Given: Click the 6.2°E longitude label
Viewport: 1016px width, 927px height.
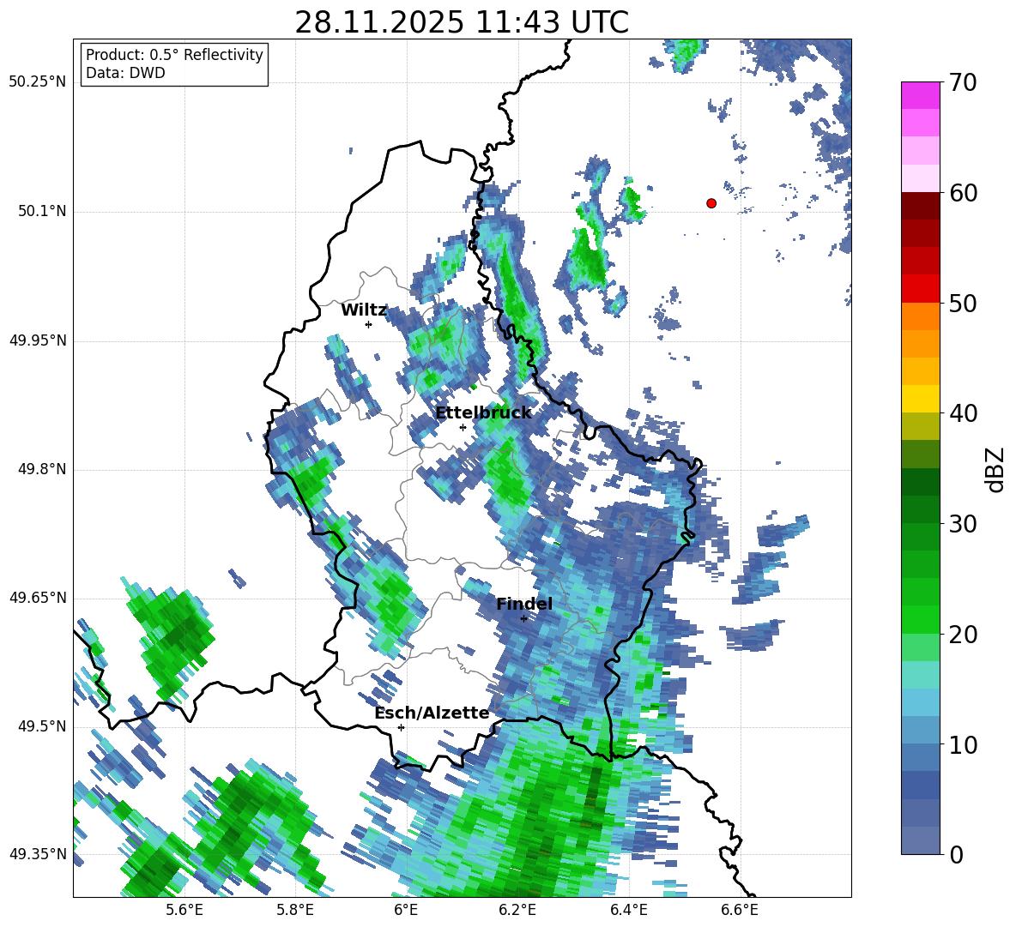Looking at the screenshot, I should pos(517,910).
